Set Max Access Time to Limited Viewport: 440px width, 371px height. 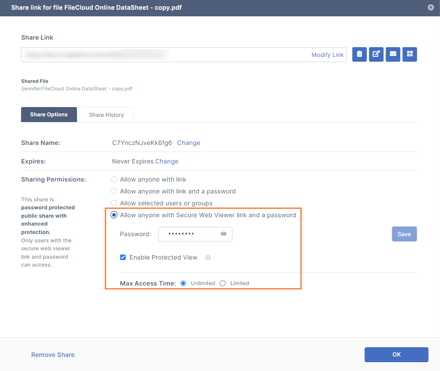pyautogui.click(x=223, y=283)
